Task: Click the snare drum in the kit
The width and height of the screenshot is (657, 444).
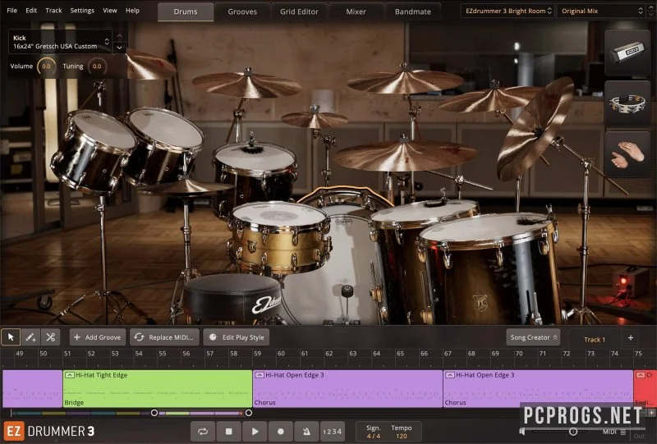Action: (x=279, y=236)
